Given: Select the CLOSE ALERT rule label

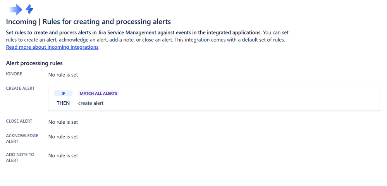Looking at the screenshot, I should click(19, 121).
